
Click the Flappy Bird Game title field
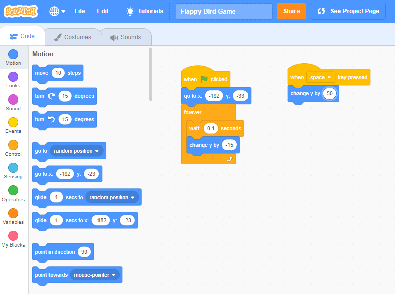[224, 11]
